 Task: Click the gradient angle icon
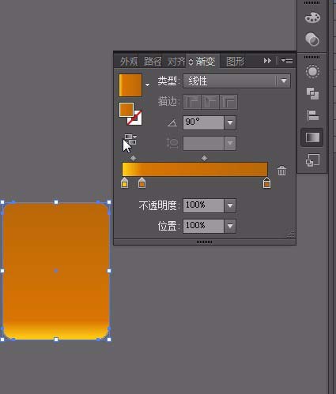click(x=172, y=122)
